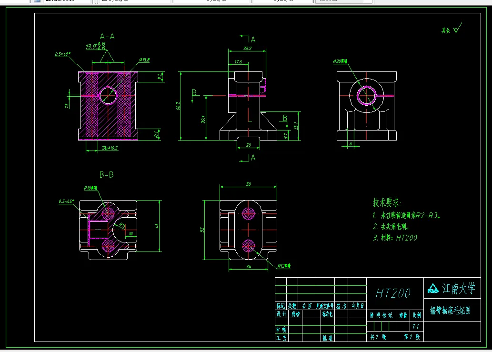Viewport: 492px width, 352px height.
Task: Click the ø13.8 diameter label
Action: click(144, 60)
